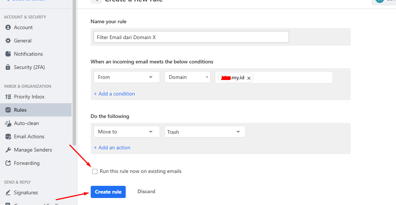
Task: Click the Email Actions chat icon
Action: coord(8,136)
